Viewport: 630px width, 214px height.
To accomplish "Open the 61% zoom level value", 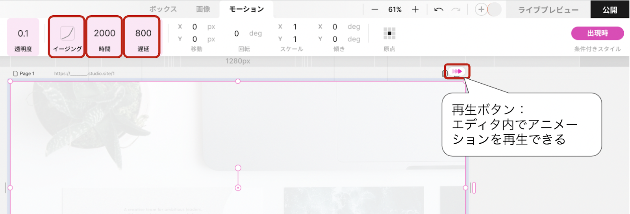I will [395, 9].
